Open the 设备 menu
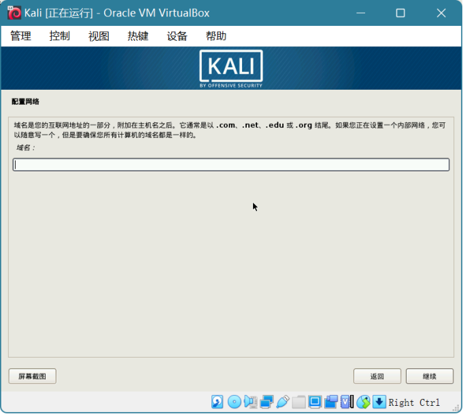Image resolution: width=463 pixels, height=414 pixels. 177,36
